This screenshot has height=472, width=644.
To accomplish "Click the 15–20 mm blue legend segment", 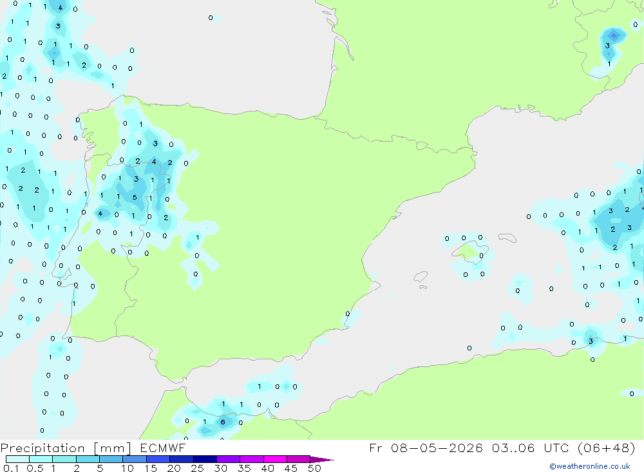I will 158,459.
